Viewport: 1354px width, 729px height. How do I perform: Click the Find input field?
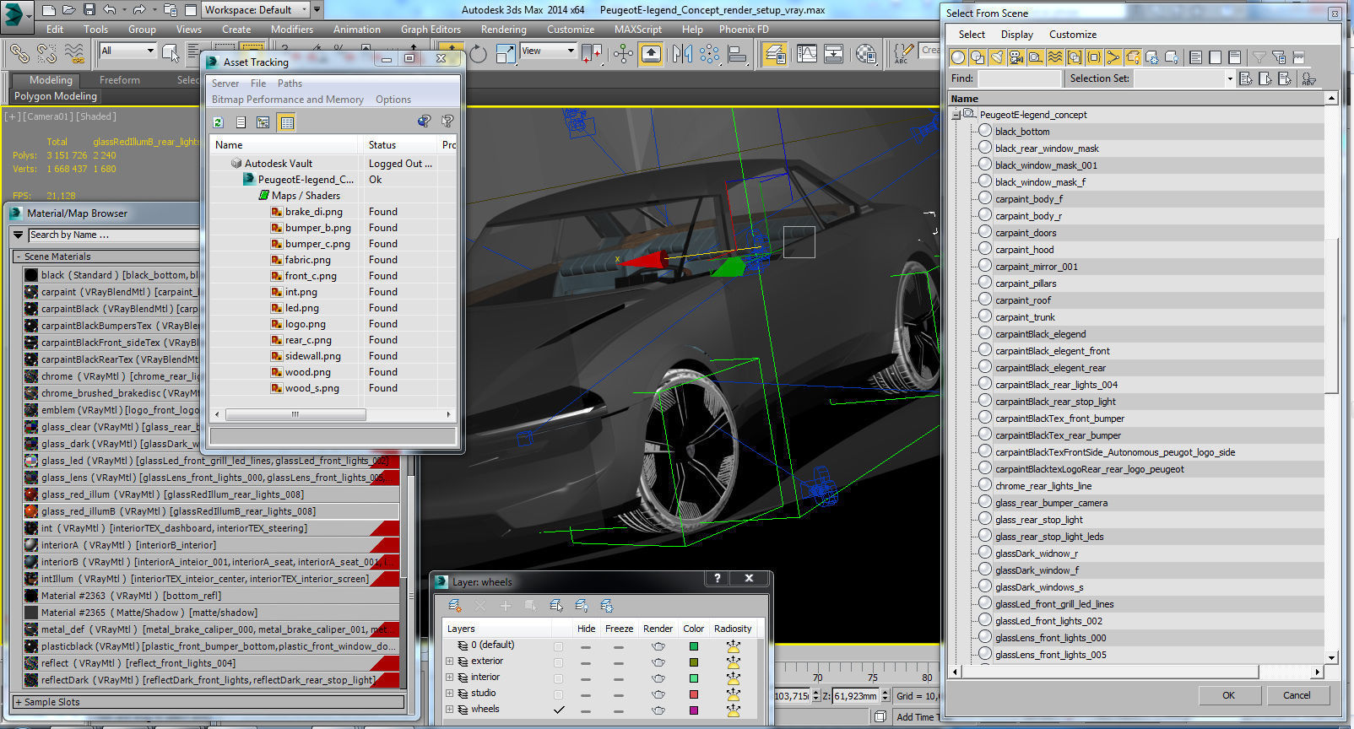coord(1019,78)
